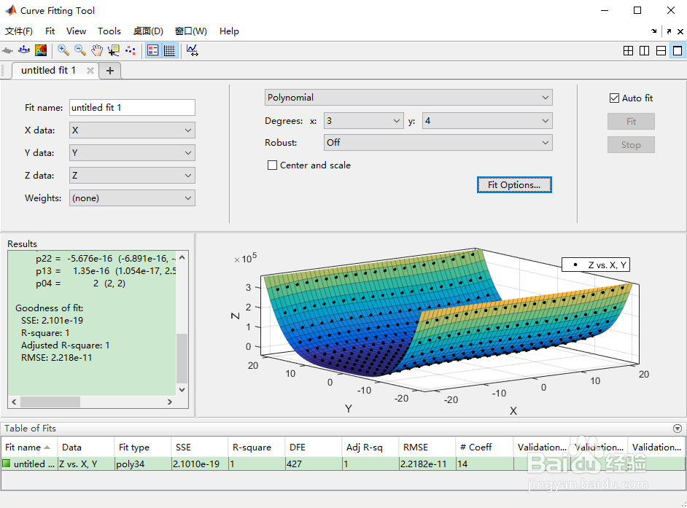Toggle the plot legend icon

pos(153,51)
